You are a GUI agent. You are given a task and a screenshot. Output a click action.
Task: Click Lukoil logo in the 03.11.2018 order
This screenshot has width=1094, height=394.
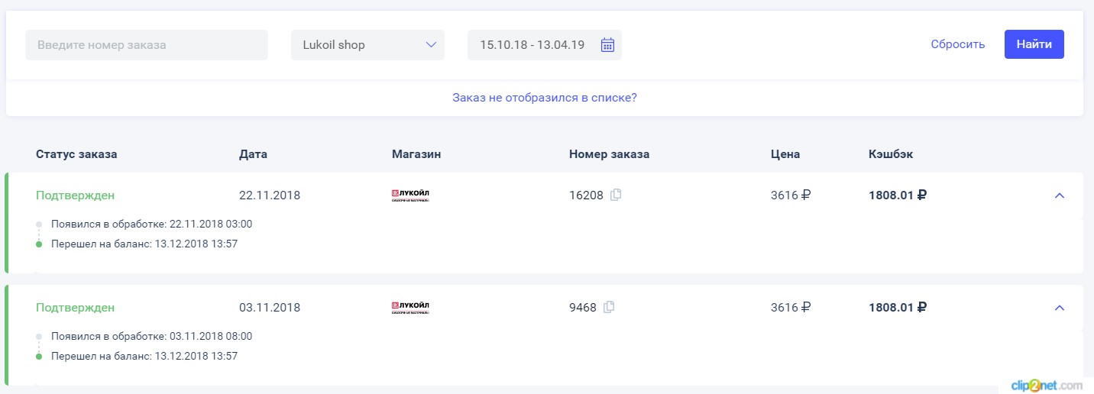[x=410, y=308]
